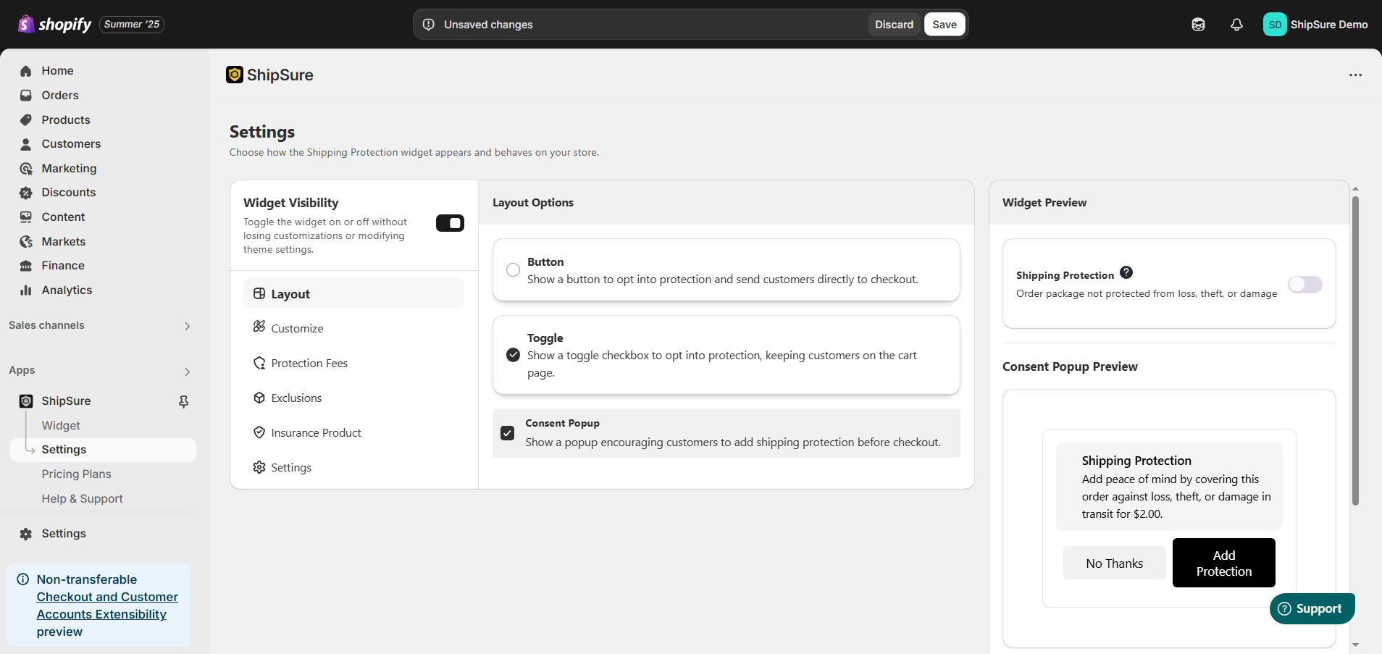Open the Customize settings tab
The width and height of the screenshot is (1382, 654).
coord(353,328)
